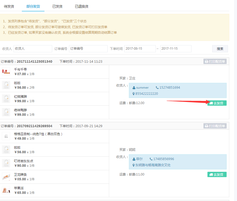Click the 千与千寻 product thumbnail
This screenshot has height=201, width=237.
[6, 71]
